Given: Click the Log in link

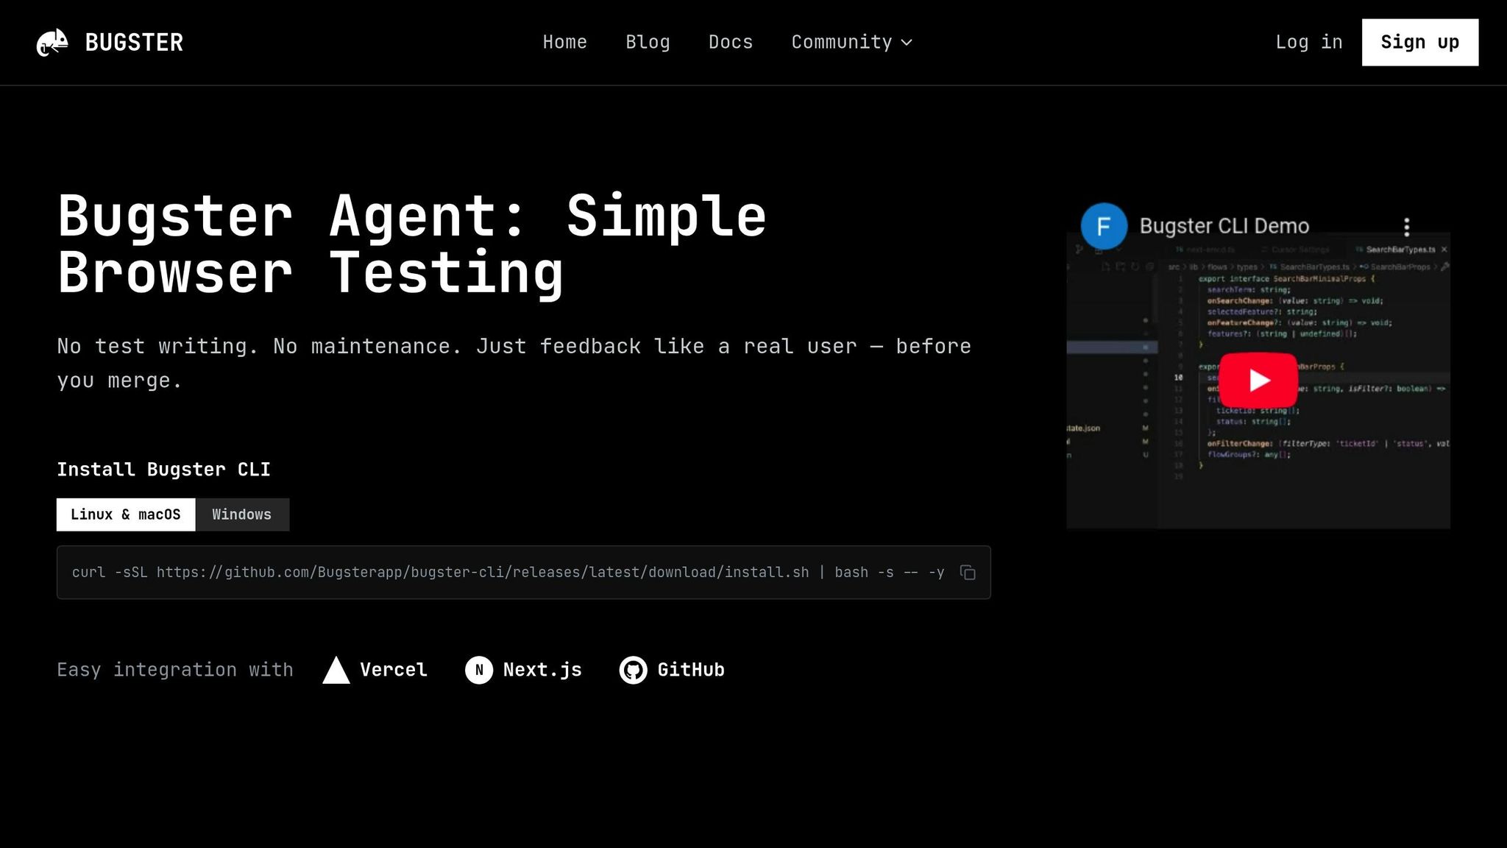Looking at the screenshot, I should (x=1309, y=42).
